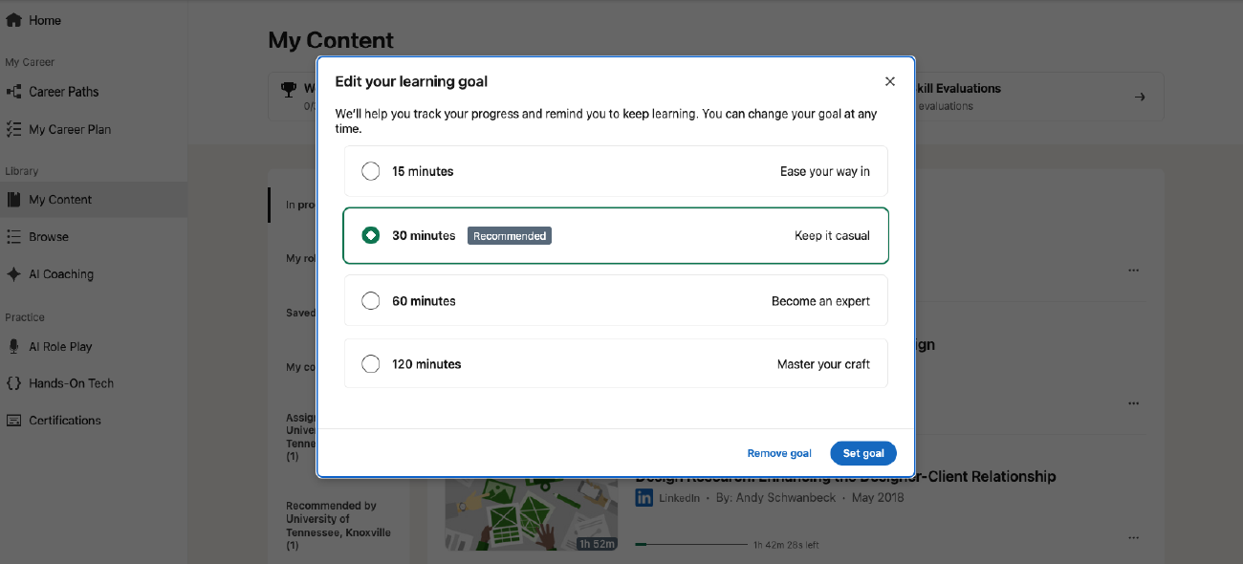1243x564 pixels.
Task: Click the My Career Plan checklist icon
Action: [x=13, y=129]
